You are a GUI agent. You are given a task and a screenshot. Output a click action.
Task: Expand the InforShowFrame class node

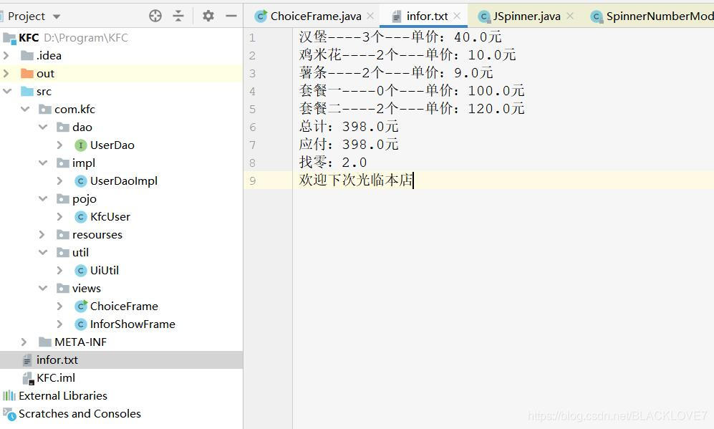[x=59, y=324]
